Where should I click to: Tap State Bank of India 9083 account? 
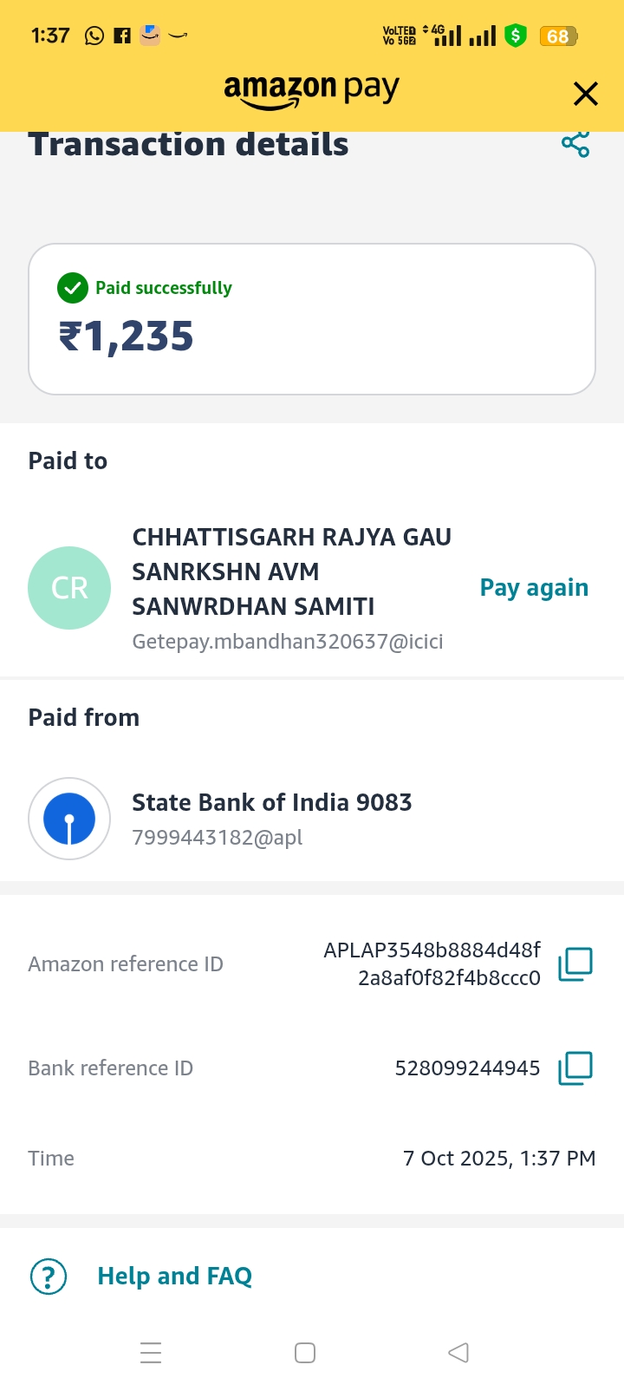point(271,803)
